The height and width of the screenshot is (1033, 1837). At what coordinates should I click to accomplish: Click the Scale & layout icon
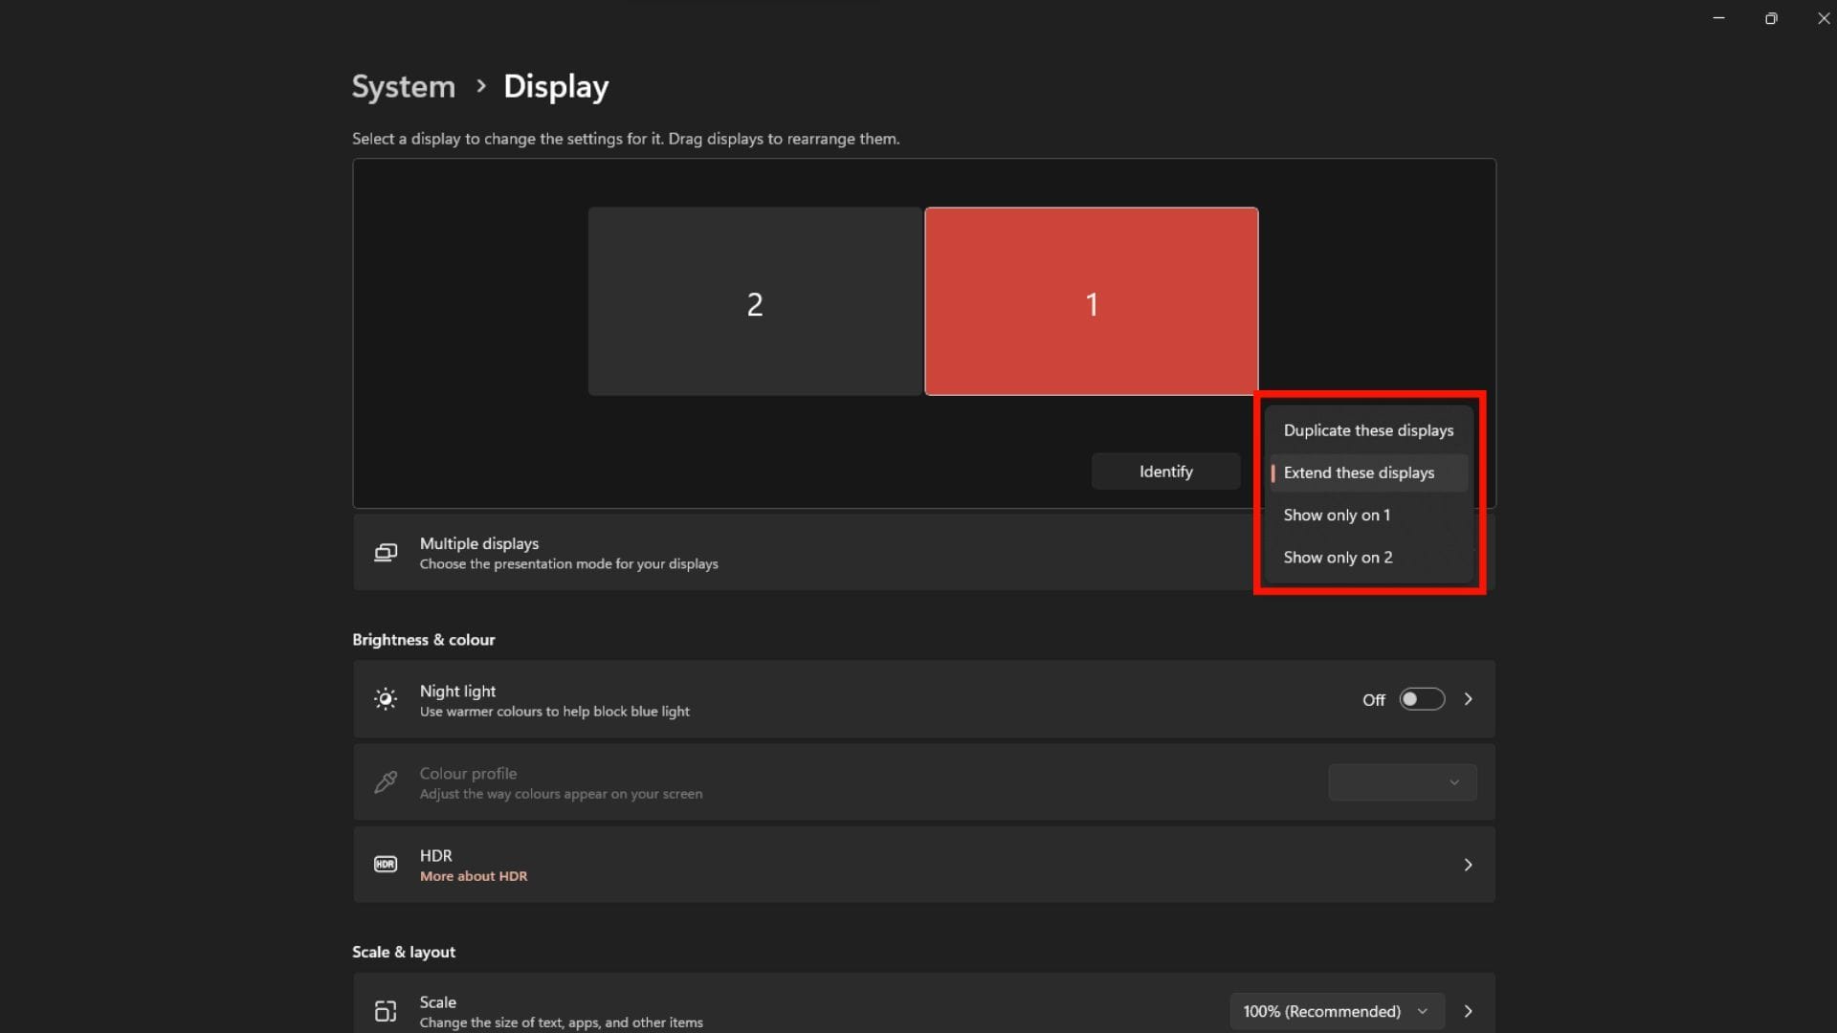pos(385,1011)
